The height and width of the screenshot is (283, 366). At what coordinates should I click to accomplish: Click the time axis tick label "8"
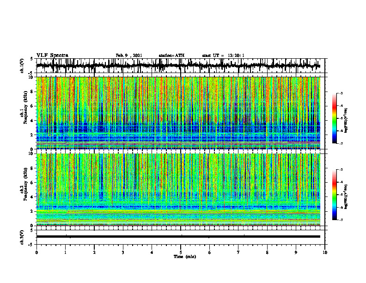coord(267,252)
